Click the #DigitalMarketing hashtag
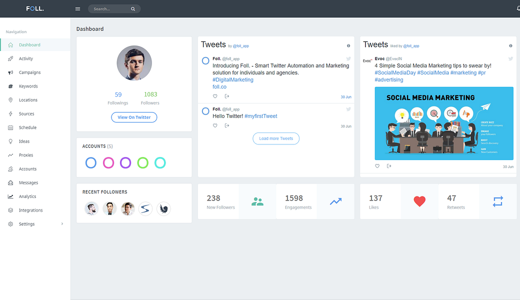 [x=233, y=79]
